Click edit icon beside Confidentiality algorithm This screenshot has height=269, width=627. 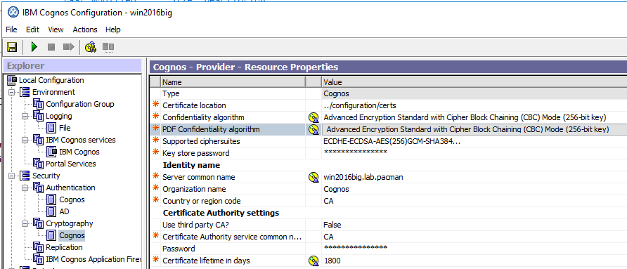313,117
